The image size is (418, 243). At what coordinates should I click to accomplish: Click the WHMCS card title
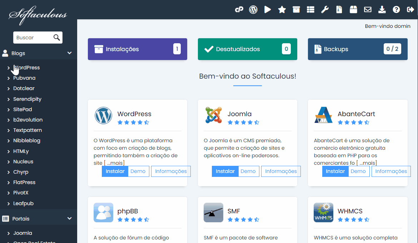pyautogui.click(x=350, y=211)
